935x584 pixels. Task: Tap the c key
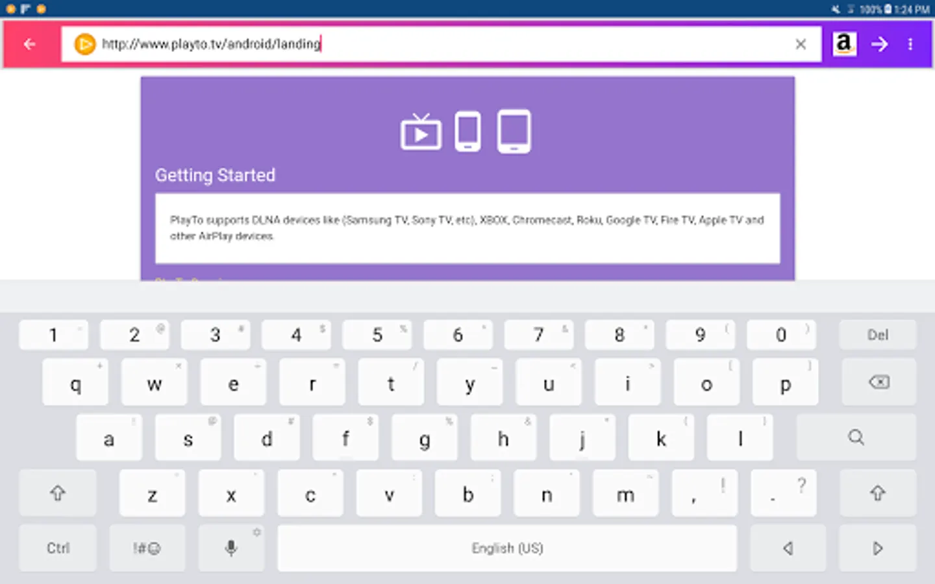(310, 493)
